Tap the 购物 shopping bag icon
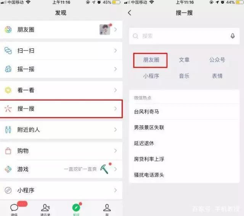 (8, 151)
